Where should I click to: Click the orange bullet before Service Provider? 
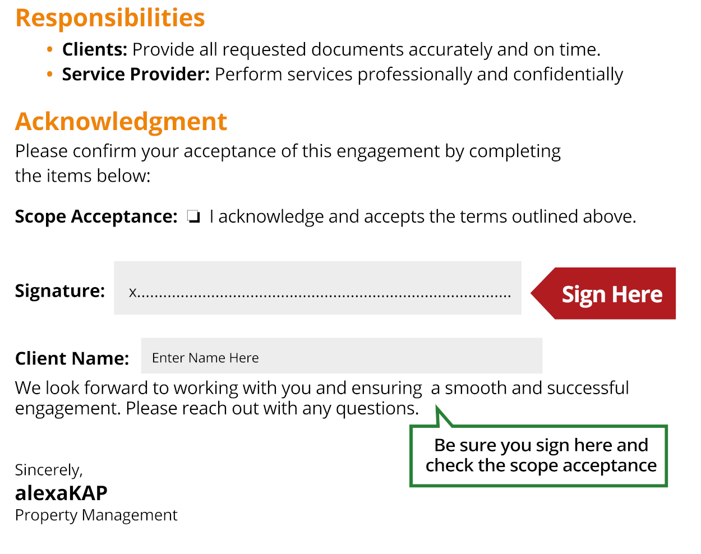[50, 75]
